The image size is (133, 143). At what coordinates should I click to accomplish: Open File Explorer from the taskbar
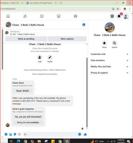39,141
